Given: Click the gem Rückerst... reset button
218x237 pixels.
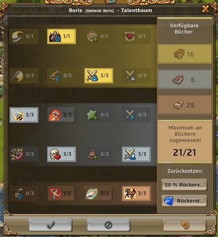Looking at the screenshot, I should (x=184, y=201).
